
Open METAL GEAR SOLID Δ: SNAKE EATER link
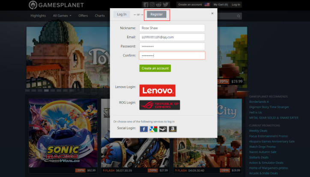274,118
